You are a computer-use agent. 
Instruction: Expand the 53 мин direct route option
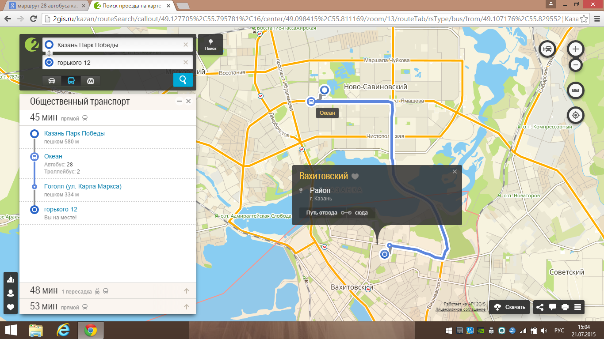point(108,306)
